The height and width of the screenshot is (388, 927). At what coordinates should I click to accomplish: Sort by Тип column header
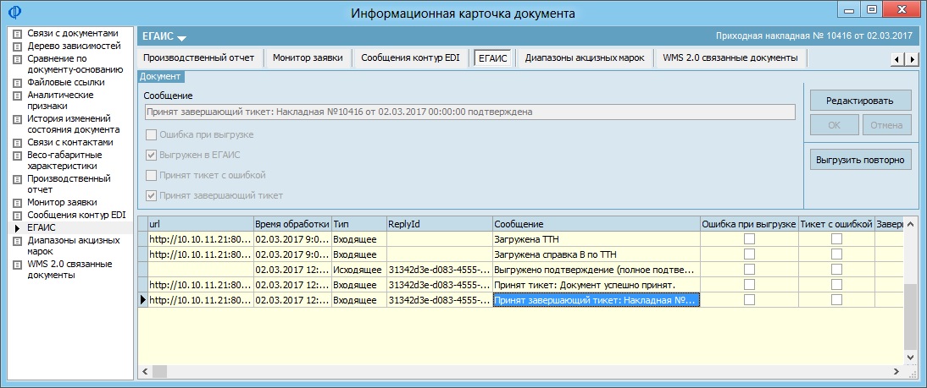click(358, 224)
